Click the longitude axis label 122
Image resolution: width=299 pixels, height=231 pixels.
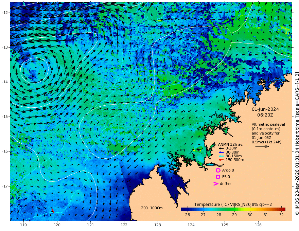(x=124, y=225)
